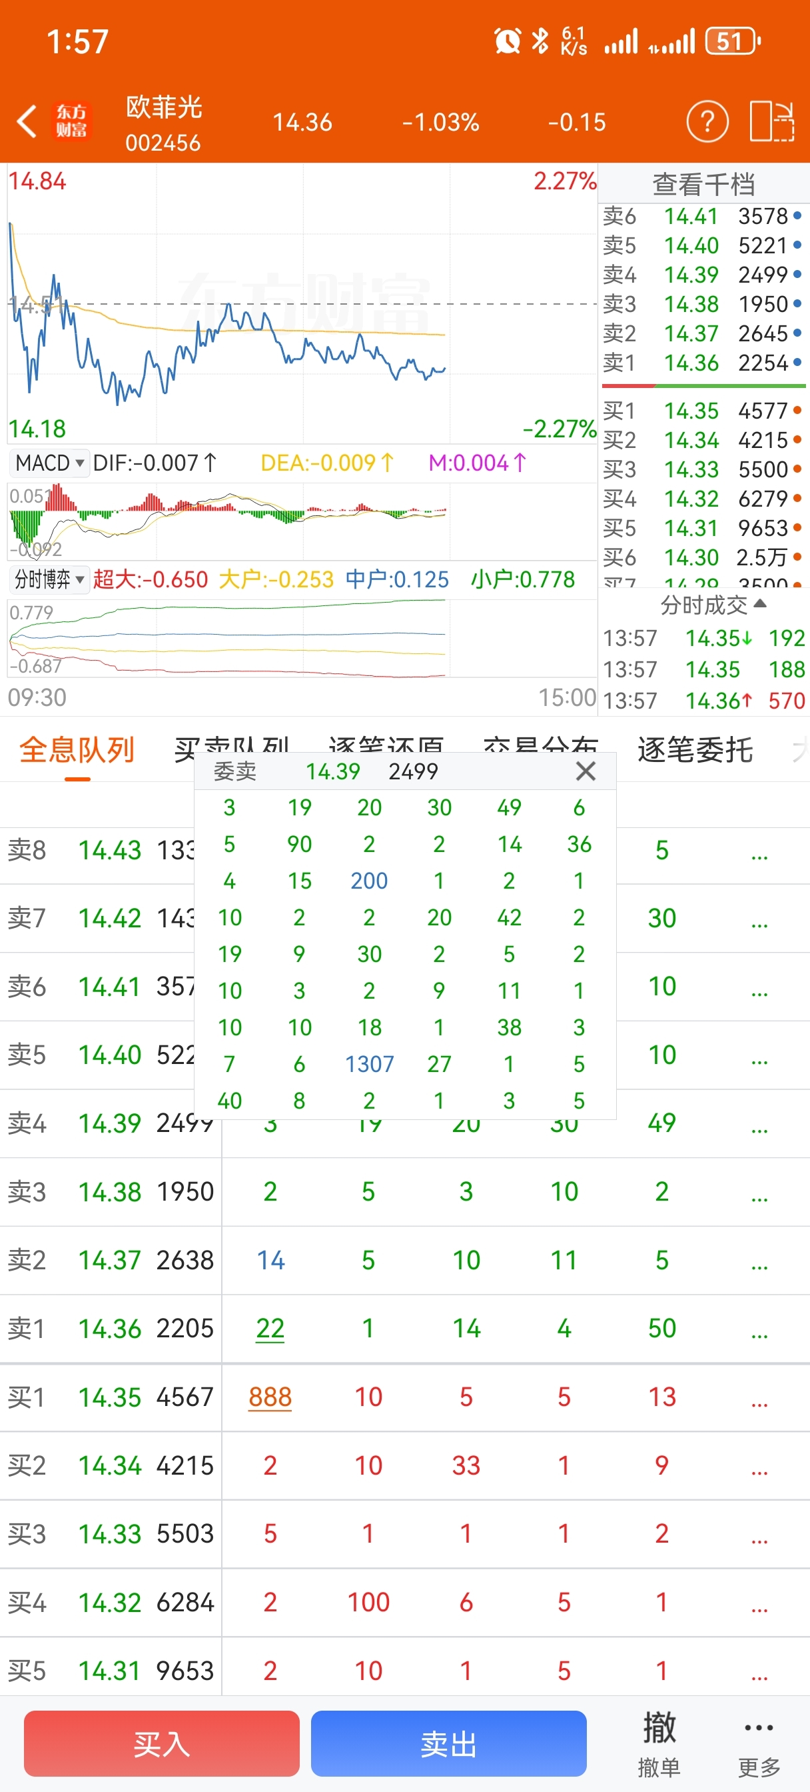Open the help question-mark icon

pos(707,122)
